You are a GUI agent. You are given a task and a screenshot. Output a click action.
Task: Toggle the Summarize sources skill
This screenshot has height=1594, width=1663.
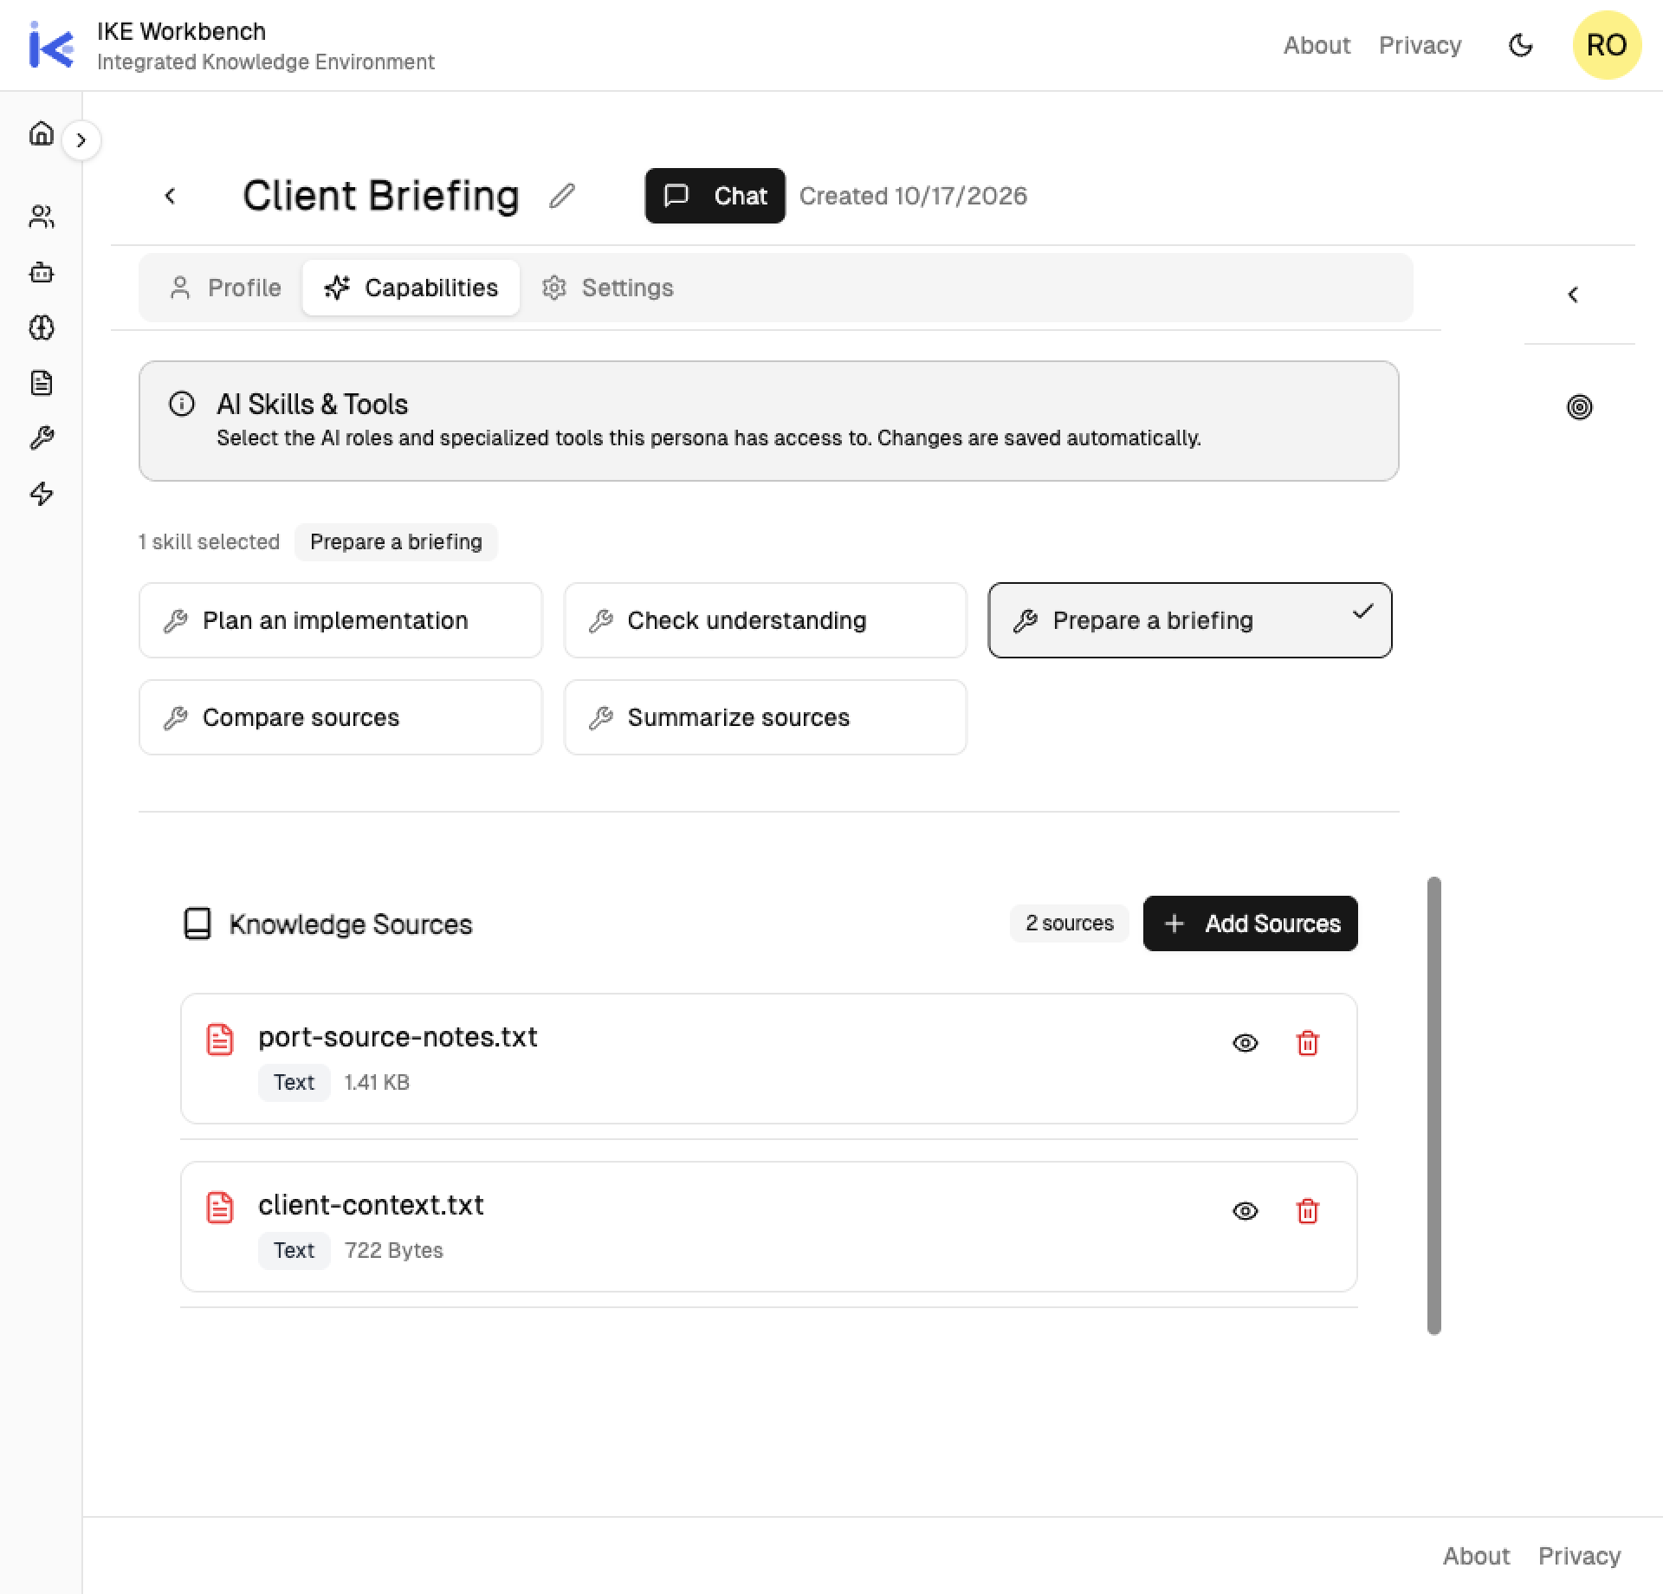(x=766, y=717)
